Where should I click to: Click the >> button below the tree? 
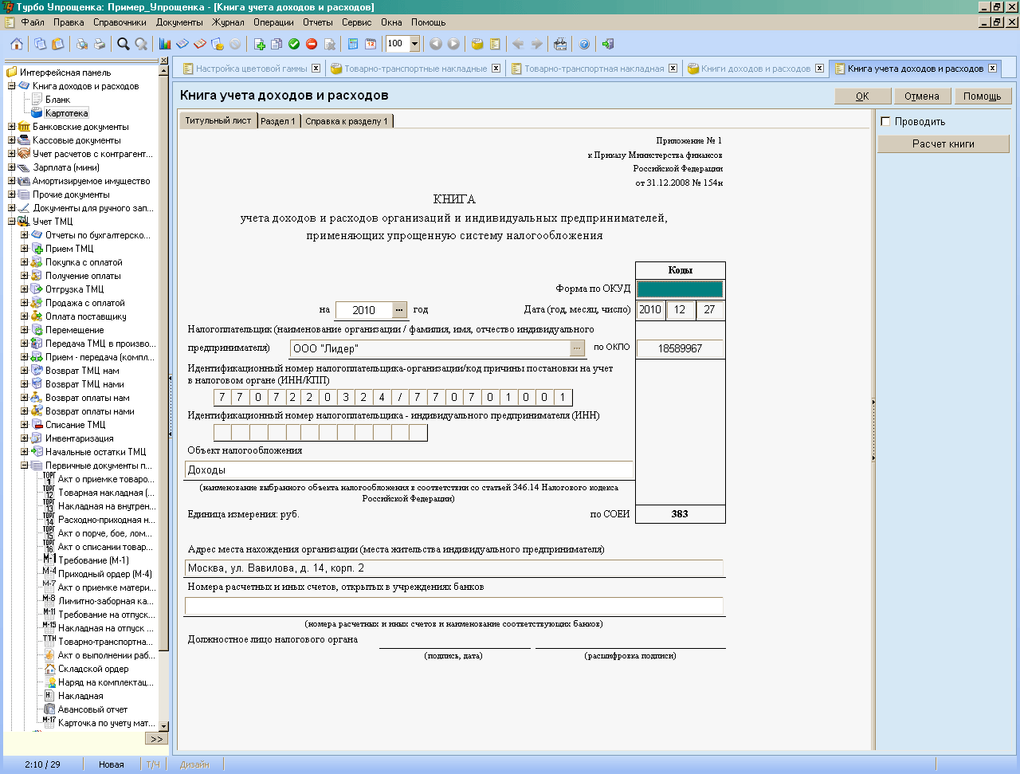tap(156, 739)
